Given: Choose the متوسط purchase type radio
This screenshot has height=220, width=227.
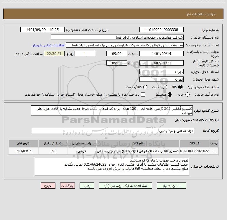Looking at the screenshot, I should tap(170, 94).
